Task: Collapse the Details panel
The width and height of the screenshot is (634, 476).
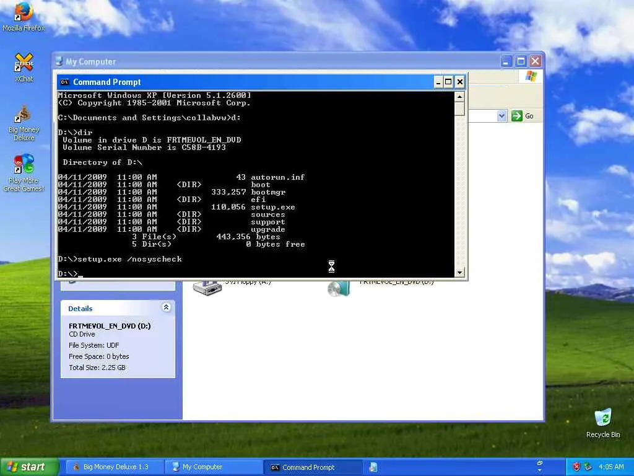Action: pyautogui.click(x=166, y=307)
